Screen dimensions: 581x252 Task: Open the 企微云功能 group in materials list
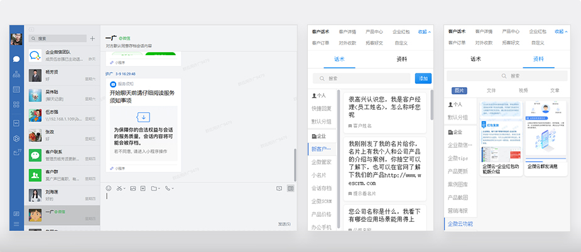(x=460, y=224)
